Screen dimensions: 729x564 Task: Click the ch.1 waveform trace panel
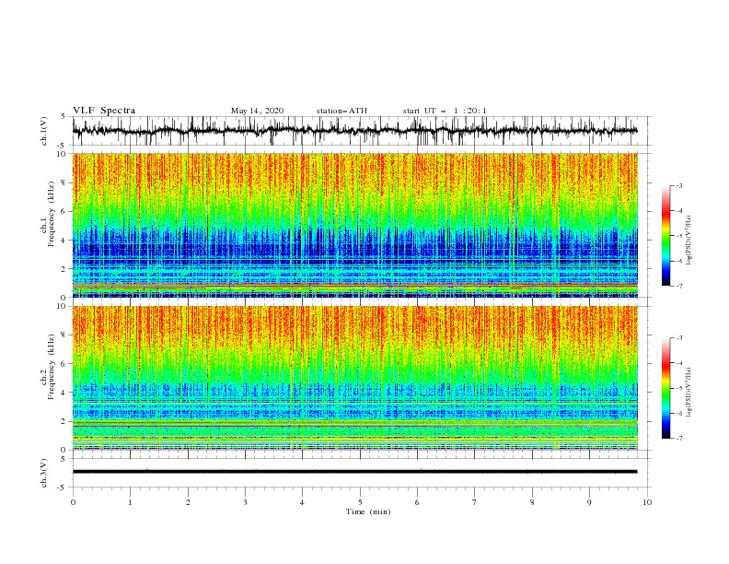click(x=361, y=131)
